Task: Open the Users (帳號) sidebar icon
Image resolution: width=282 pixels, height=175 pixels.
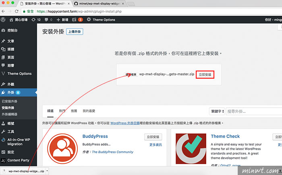Action: (3, 123)
